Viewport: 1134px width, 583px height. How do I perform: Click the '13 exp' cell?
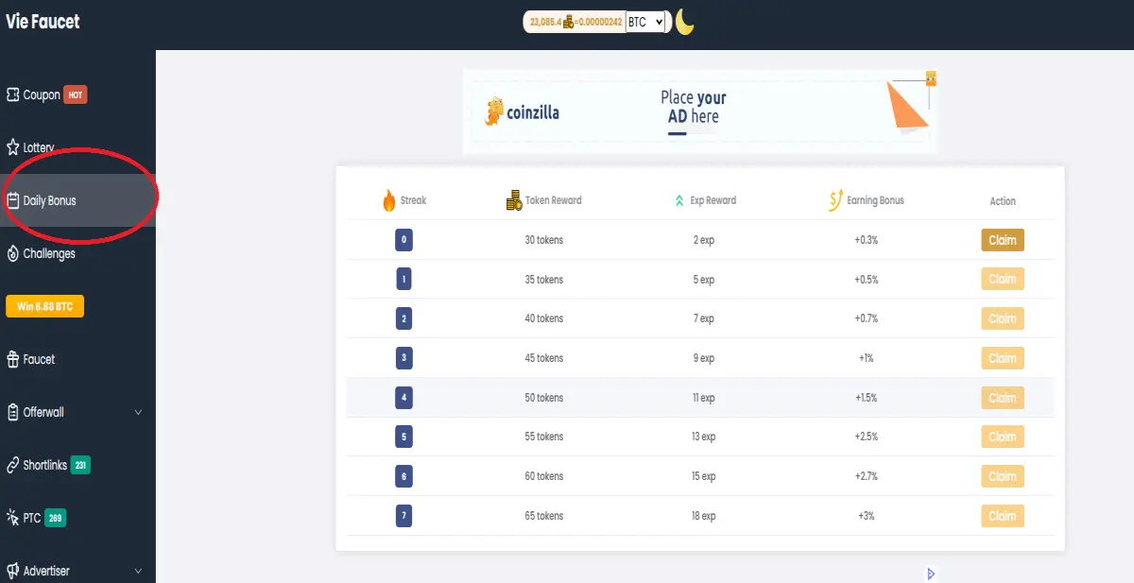click(x=704, y=437)
